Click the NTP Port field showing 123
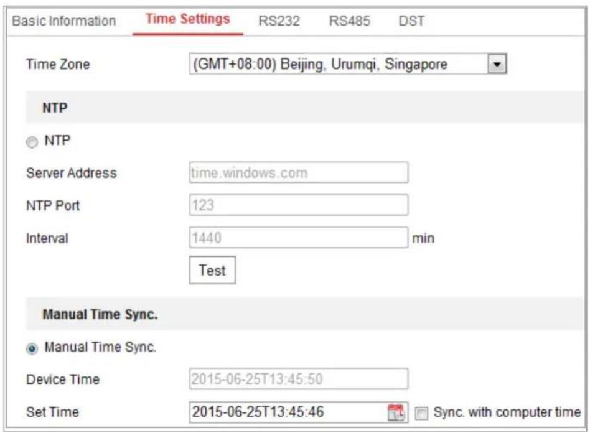Viewport: 590px width, 433px height. [298, 205]
